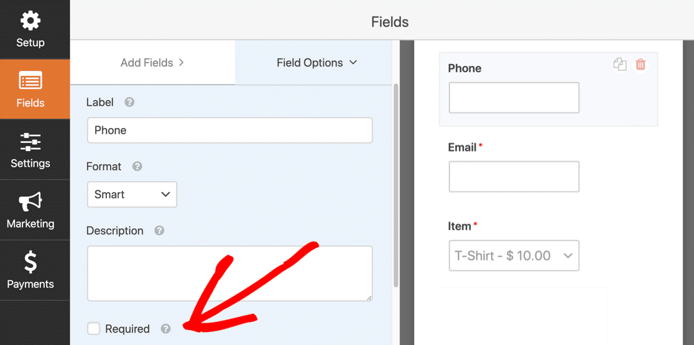
Task: Duplicate the Phone field with copy icon
Action: tap(619, 65)
